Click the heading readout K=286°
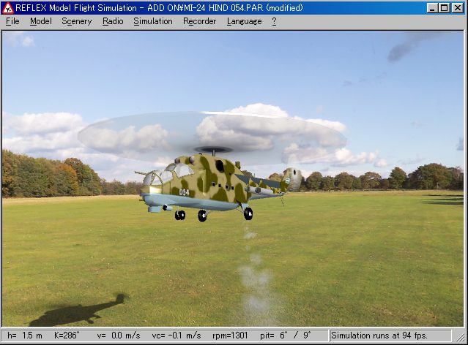The image size is (468, 345). click(67, 335)
